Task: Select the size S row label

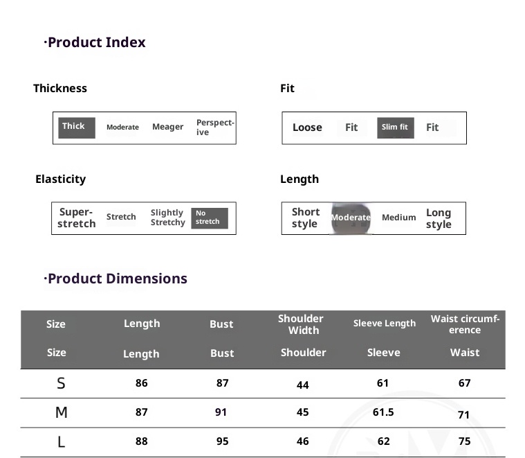Action: (61, 383)
